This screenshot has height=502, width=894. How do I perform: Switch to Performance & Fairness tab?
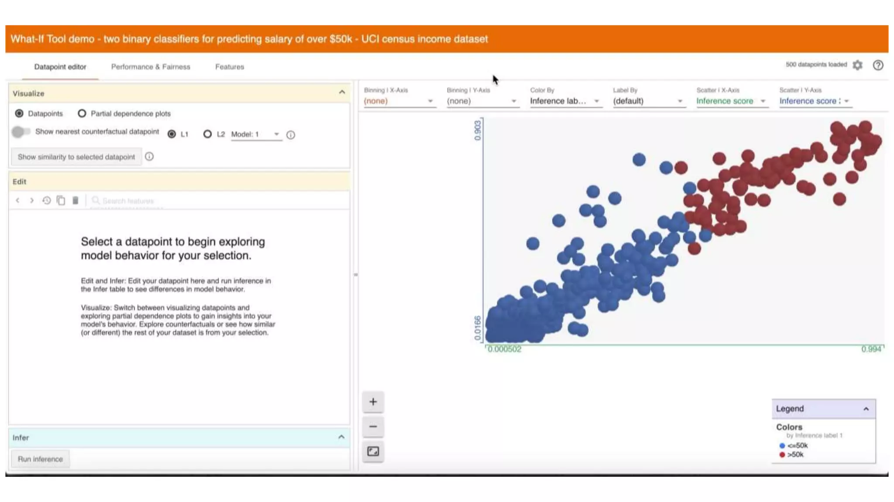pyautogui.click(x=151, y=67)
